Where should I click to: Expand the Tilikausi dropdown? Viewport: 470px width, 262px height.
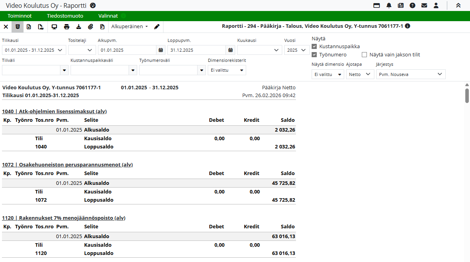coord(34,50)
